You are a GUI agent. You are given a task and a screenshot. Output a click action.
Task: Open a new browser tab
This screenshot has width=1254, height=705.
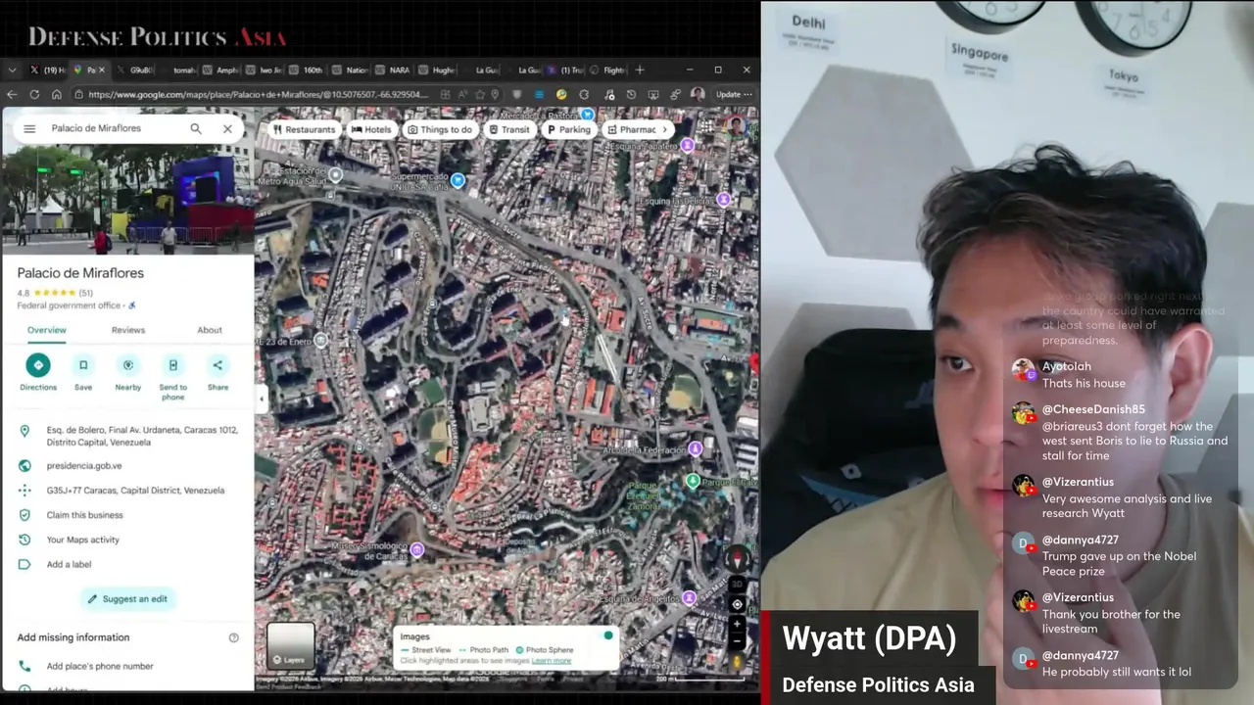640,70
